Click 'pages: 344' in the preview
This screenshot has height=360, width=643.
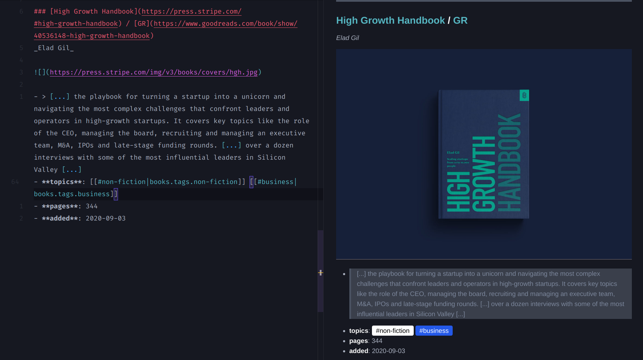click(366, 341)
